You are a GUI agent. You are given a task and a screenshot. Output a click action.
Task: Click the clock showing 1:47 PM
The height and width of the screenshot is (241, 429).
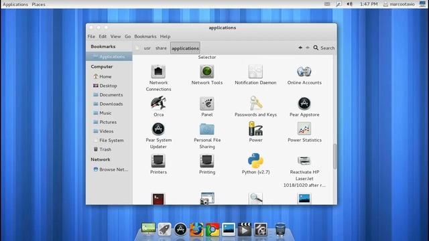click(x=369, y=4)
